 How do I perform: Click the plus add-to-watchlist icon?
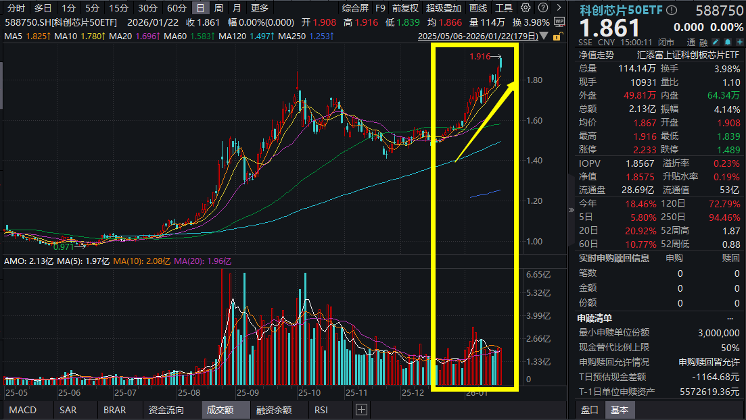tap(740, 42)
